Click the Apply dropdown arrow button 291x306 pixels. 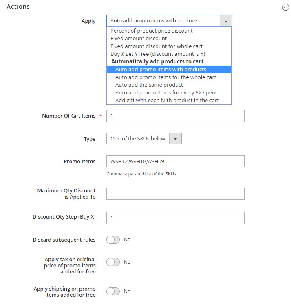[226, 21]
